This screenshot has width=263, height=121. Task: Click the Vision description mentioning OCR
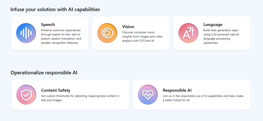[x=142, y=36]
